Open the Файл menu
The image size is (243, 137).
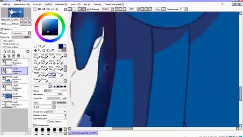[6, 4]
